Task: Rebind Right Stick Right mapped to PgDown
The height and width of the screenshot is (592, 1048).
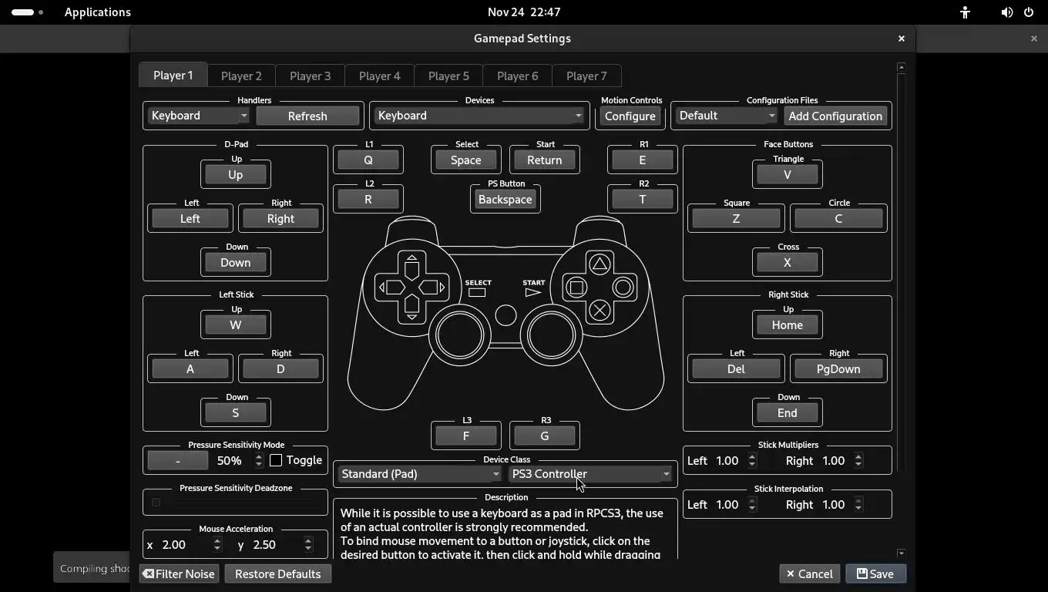Action: pyautogui.click(x=838, y=369)
